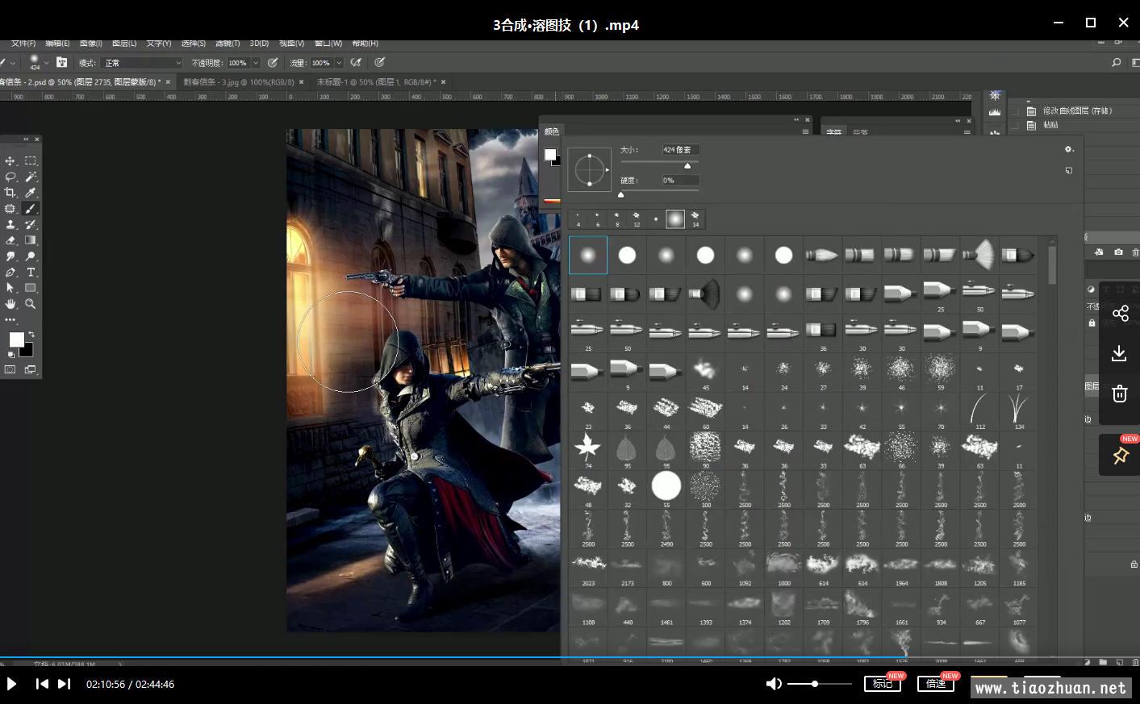Open the 图层(L) menu
Image resolution: width=1140 pixels, height=704 pixels.
point(124,44)
